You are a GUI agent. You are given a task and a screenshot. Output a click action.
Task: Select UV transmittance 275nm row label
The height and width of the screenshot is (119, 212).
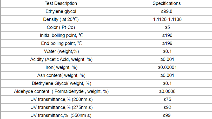tap(61, 107)
